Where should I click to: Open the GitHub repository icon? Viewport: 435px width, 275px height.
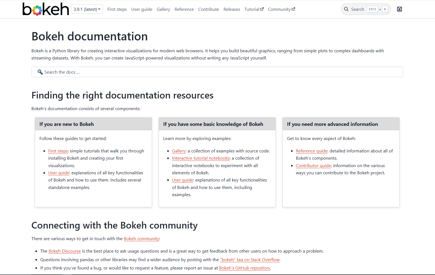click(399, 9)
